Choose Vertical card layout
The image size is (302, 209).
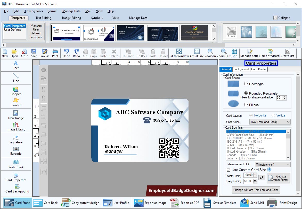pos(273,115)
